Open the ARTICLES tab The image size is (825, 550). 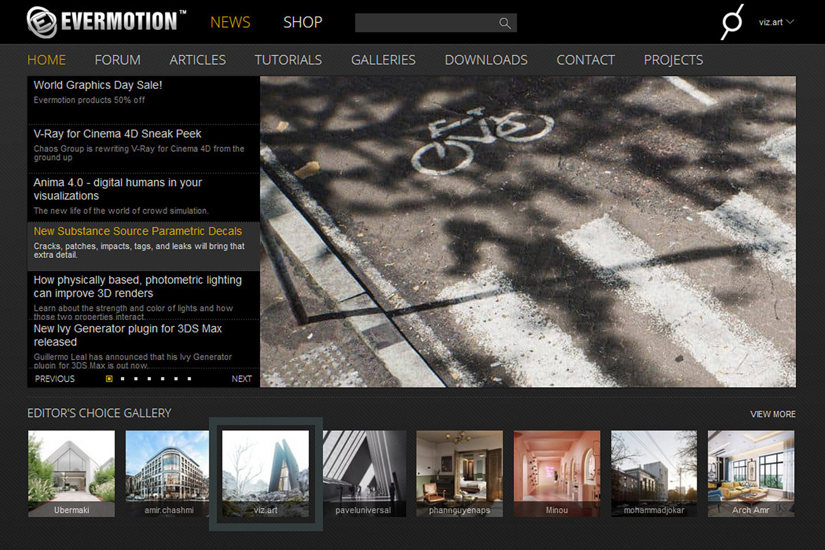pos(198,60)
